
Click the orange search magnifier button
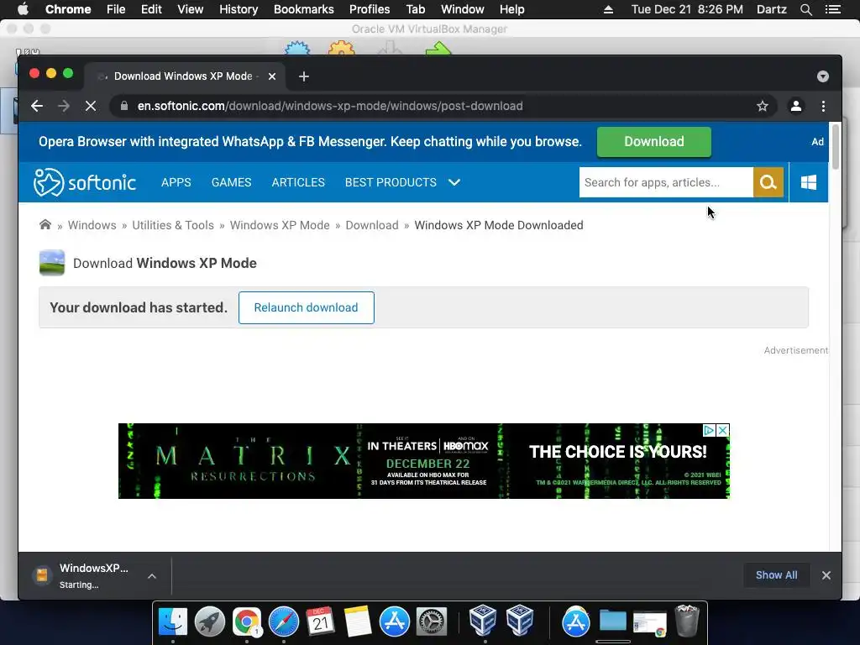[768, 182]
